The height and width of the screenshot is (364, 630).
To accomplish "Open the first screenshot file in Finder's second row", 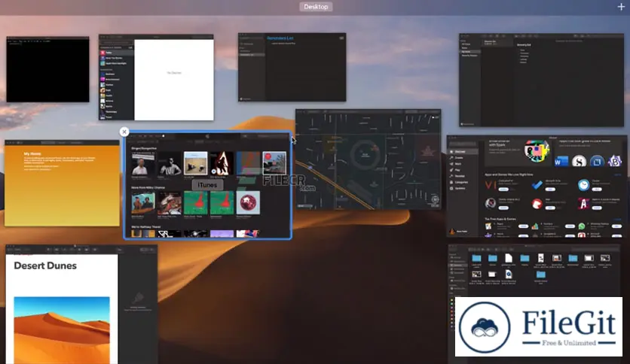I will pyautogui.click(x=476, y=275).
